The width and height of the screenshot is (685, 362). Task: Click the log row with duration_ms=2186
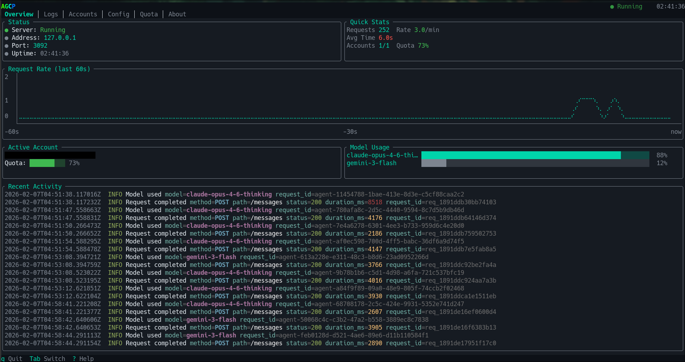point(250,234)
